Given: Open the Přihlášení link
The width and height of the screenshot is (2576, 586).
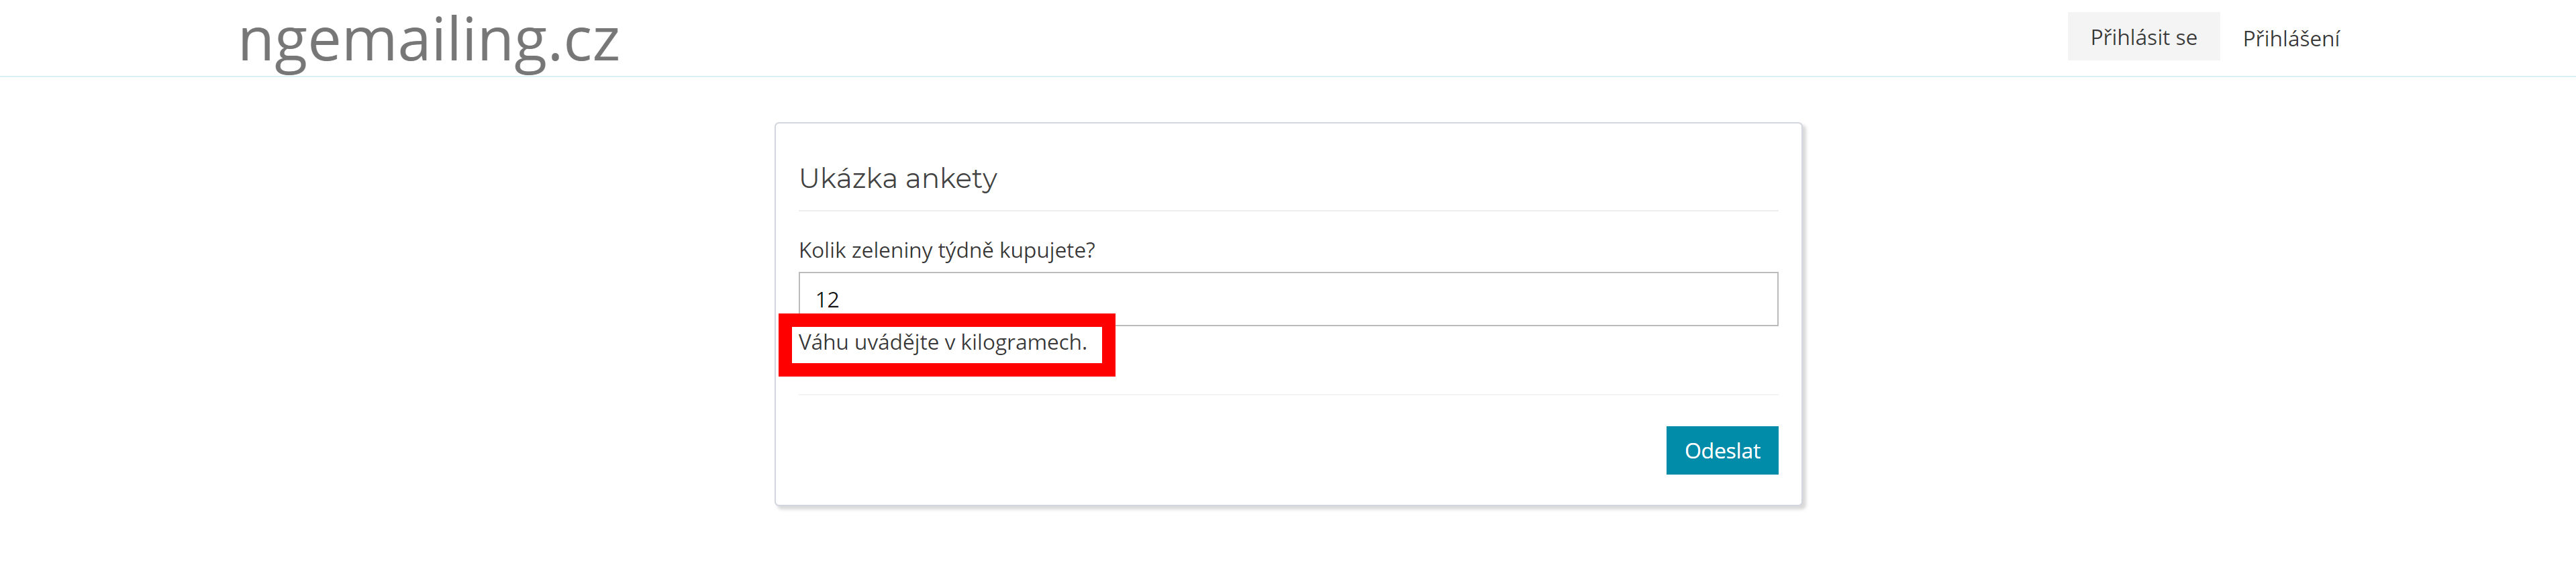Looking at the screenshot, I should 2290,39.
